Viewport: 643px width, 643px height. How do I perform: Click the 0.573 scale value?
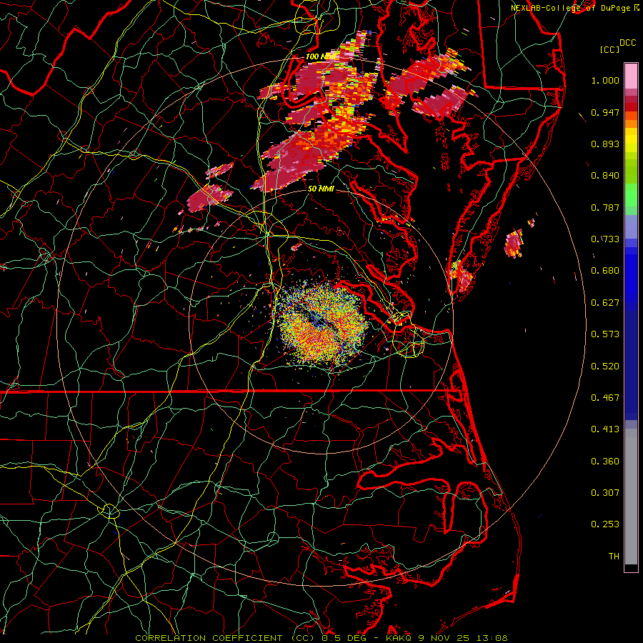coord(605,334)
